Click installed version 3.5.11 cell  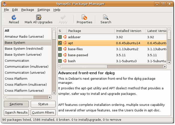click(121, 55)
